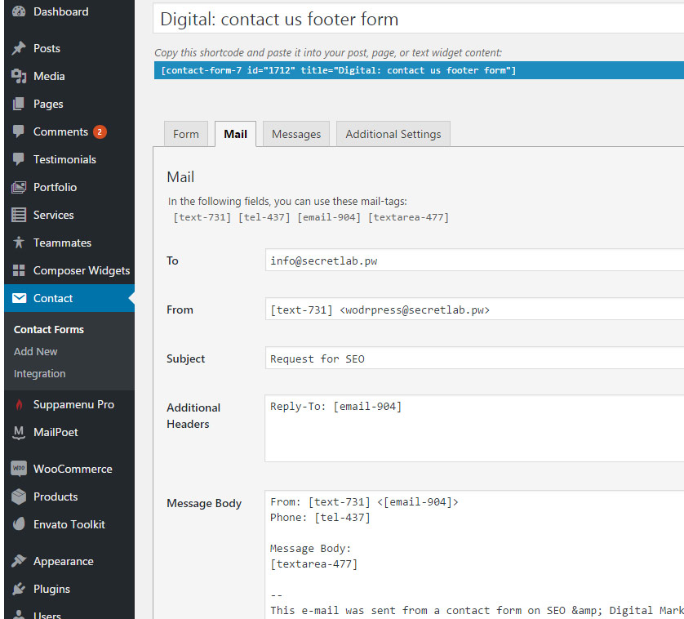The image size is (684, 619).
Task: Open Add New under Contact
Action: (36, 352)
